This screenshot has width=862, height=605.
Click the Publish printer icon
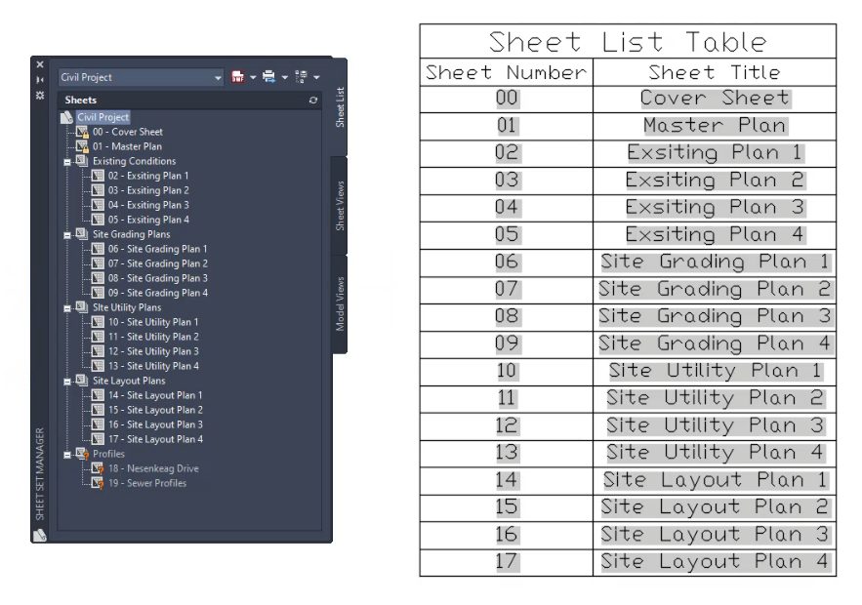[x=268, y=77]
